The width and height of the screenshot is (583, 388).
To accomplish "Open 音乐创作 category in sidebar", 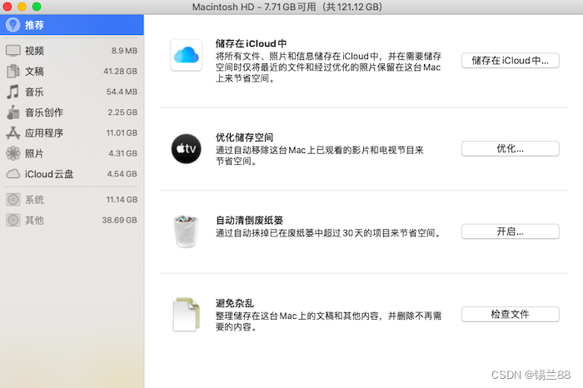I will tap(72, 112).
